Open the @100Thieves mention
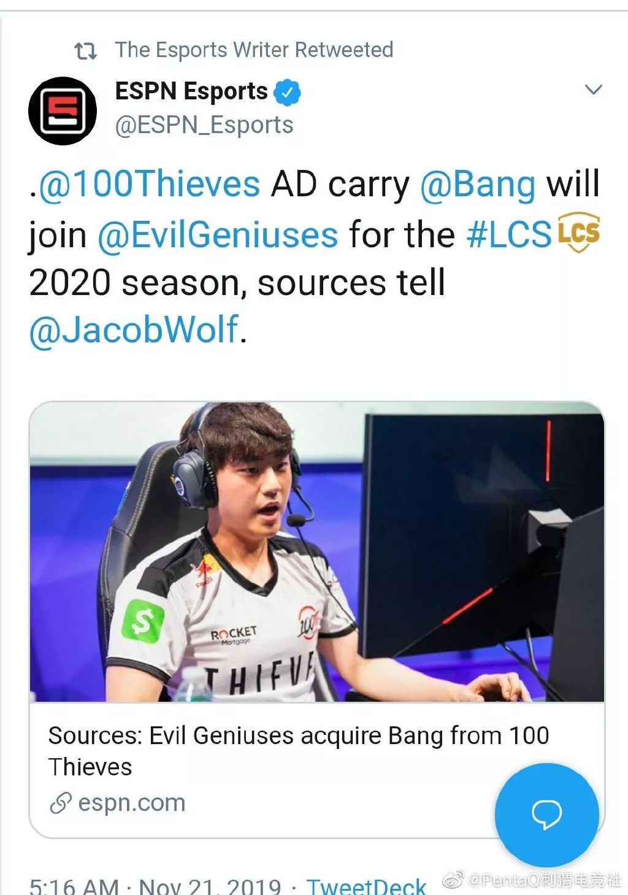This screenshot has height=895, width=628. (x=150, y=184)
